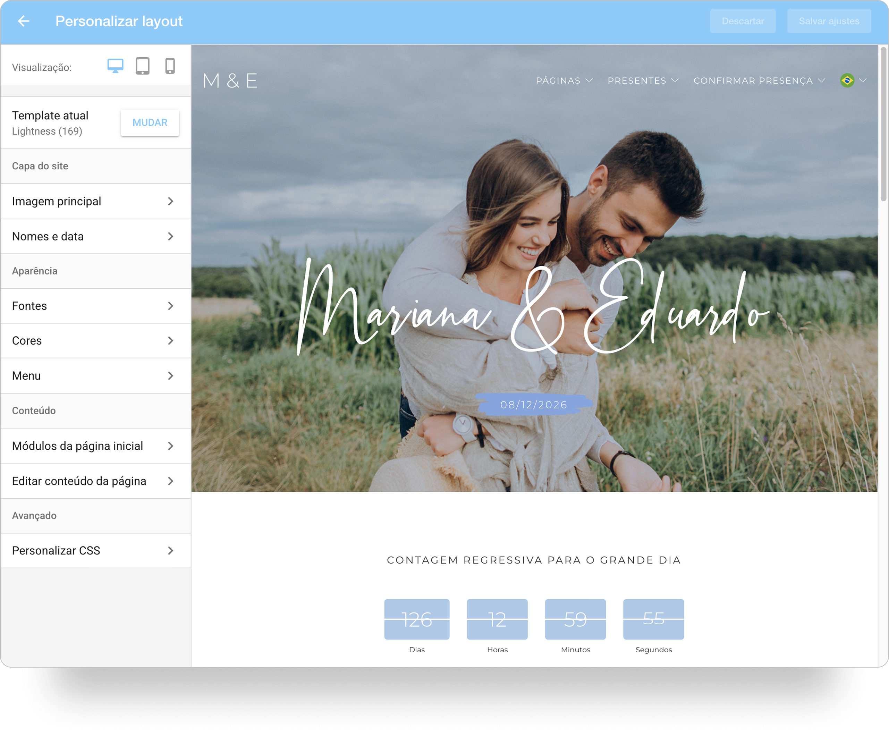Switch to desktop preview icon
The height and width of the screenshot is (737, 889).
[115, 66]
